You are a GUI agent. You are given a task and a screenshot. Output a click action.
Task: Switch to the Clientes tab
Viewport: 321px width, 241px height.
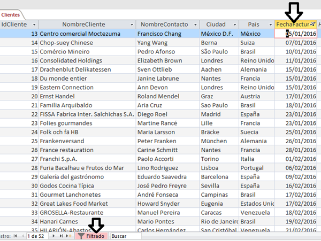tap(10, 15)
